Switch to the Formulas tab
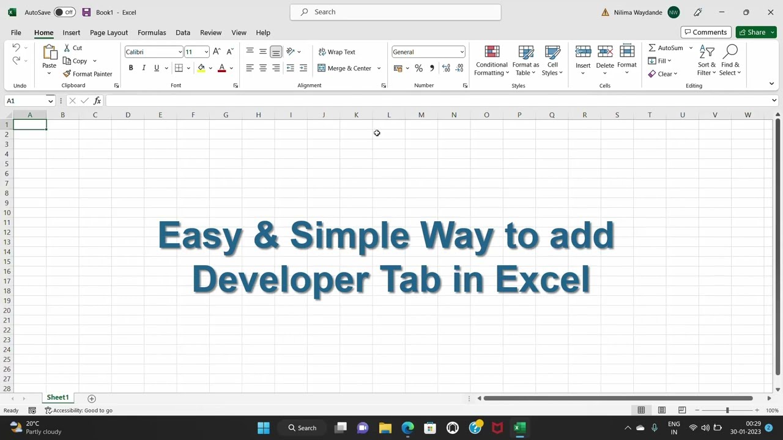 click(x=152, y=32)
